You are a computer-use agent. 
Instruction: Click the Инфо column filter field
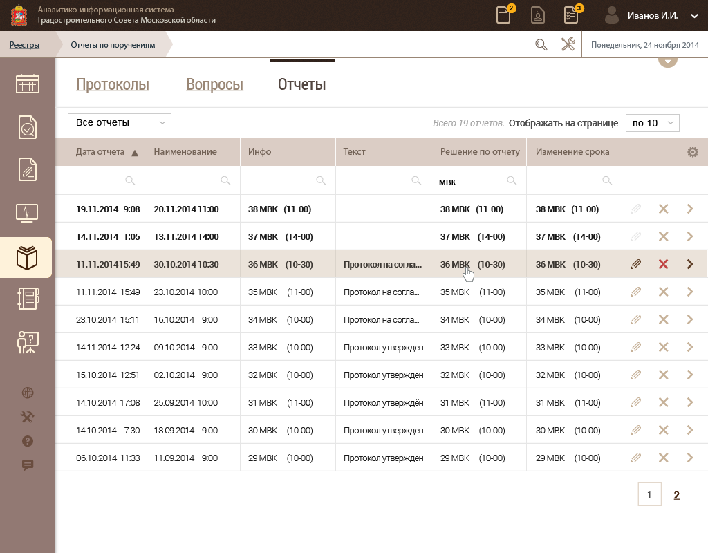pos(288,180)
